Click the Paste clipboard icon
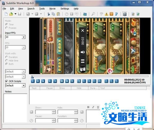Screen dimensions: 154x130 (x=58, y=14)
